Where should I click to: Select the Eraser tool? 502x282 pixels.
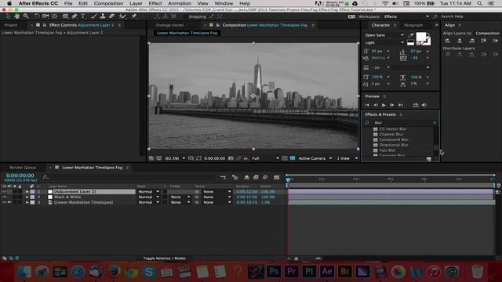click(111, 16)
